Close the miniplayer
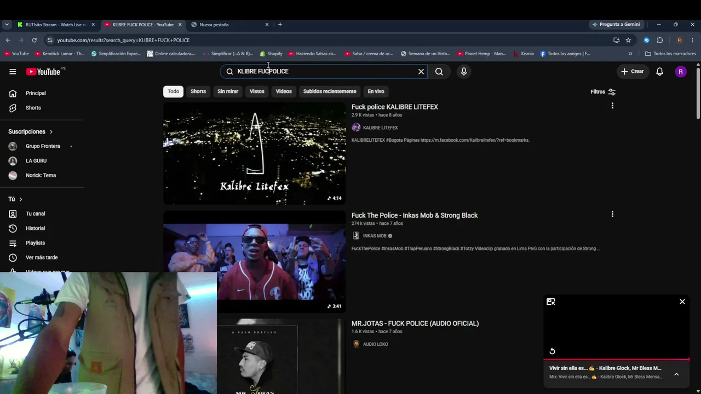 [x=682, y=302]
